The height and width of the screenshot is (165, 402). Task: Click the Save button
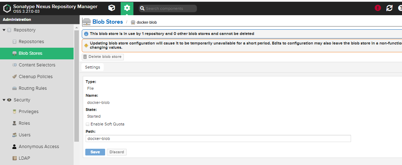95,152
